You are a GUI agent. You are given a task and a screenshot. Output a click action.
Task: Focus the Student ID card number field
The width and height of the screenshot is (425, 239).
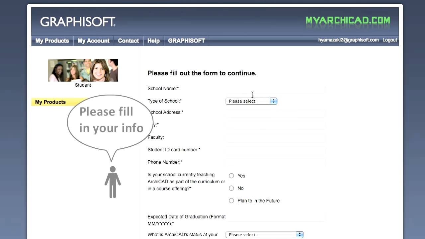[276, 150]
